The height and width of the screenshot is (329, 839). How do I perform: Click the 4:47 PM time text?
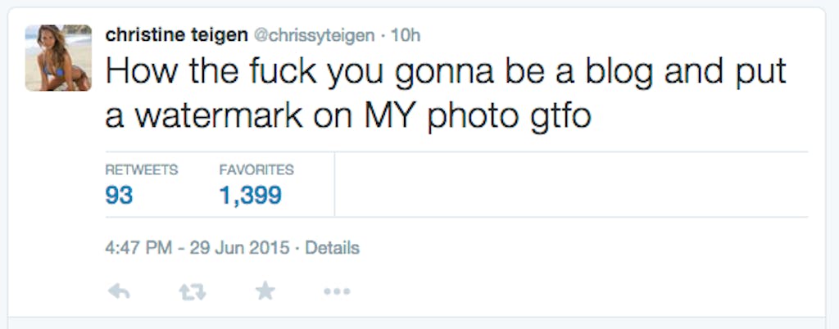(x=137, y=247)
